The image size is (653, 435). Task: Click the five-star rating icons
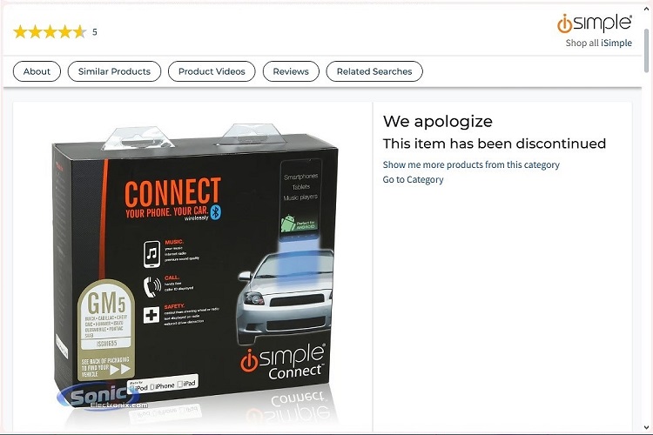coord(50,31)
